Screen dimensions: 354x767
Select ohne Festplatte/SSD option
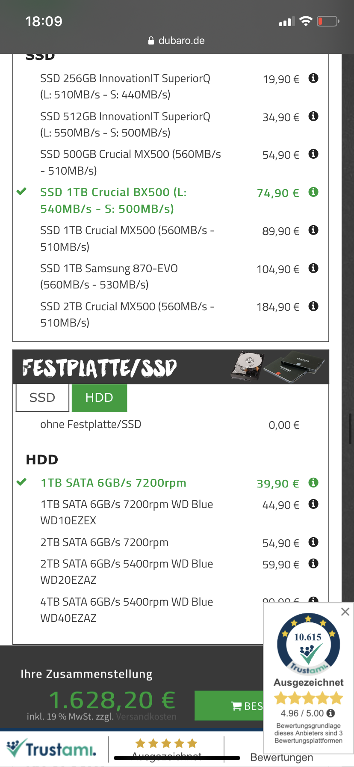(x=91, y=425)
